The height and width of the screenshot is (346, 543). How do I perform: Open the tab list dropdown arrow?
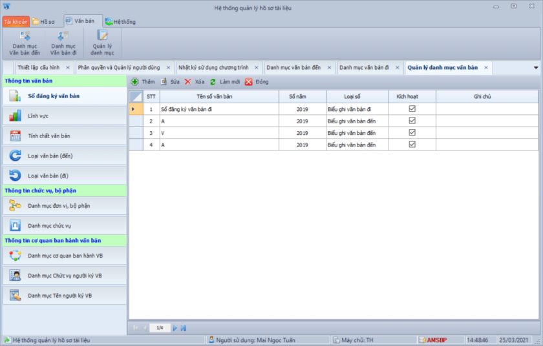(535, 67)
